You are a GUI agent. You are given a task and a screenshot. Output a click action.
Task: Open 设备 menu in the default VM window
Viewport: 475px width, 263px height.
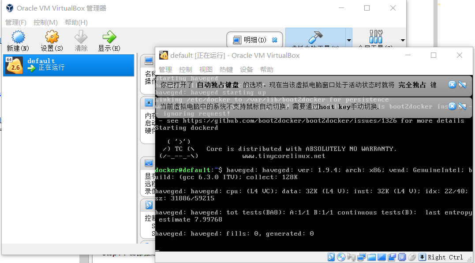point(246,69)
